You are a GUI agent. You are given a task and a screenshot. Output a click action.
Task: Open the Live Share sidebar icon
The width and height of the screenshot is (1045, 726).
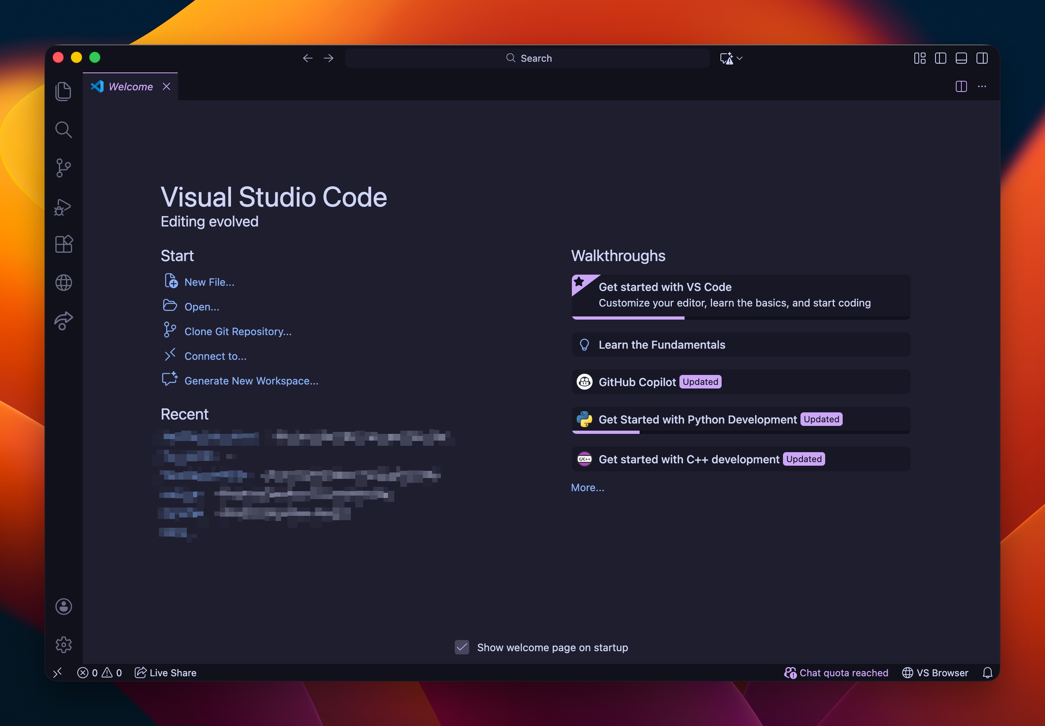click(63, 321)
